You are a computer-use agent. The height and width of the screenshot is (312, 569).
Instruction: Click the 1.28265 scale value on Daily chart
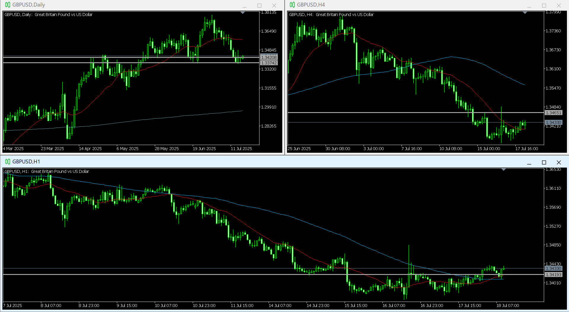pos(269,126)
